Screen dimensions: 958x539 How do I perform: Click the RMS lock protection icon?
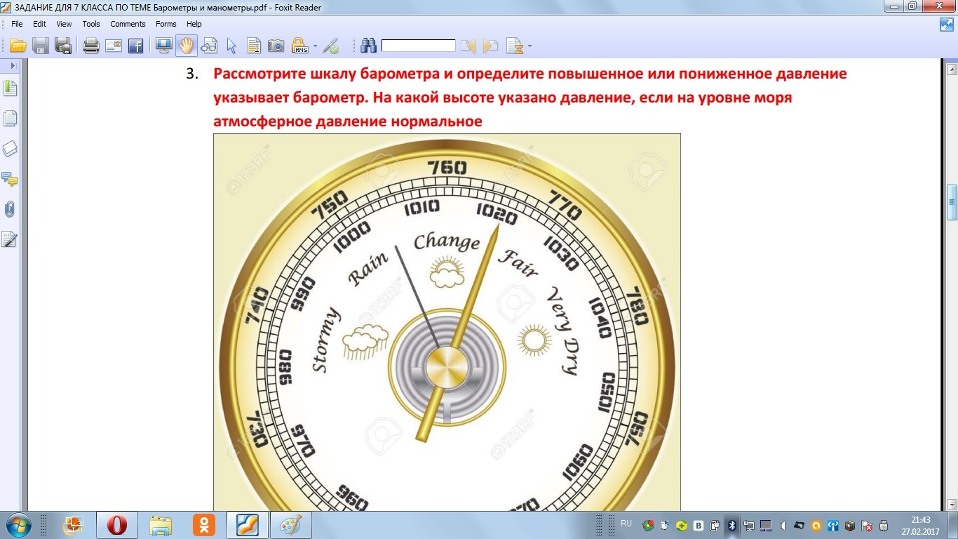coord(300,46)
